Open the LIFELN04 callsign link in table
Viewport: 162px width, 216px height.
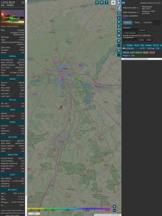point(129,48)
